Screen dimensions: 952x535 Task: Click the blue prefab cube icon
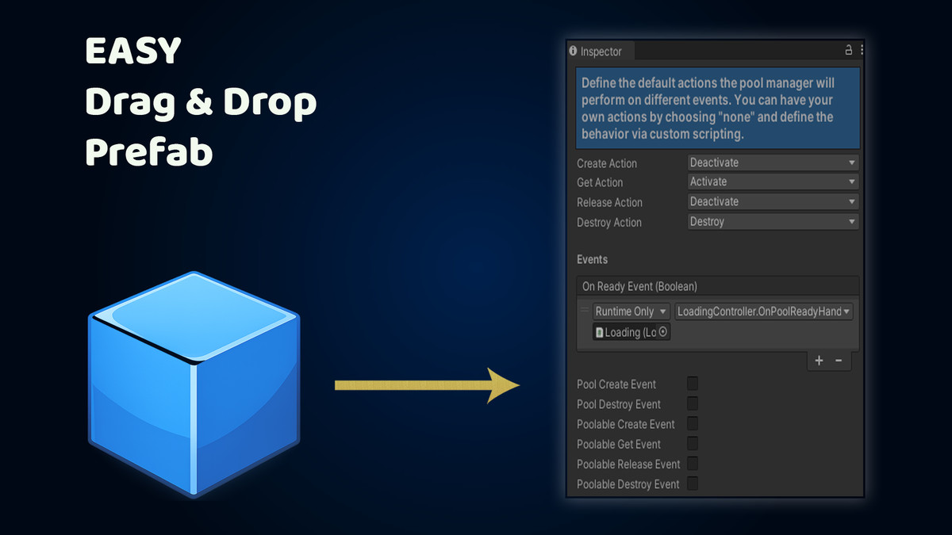194,384
